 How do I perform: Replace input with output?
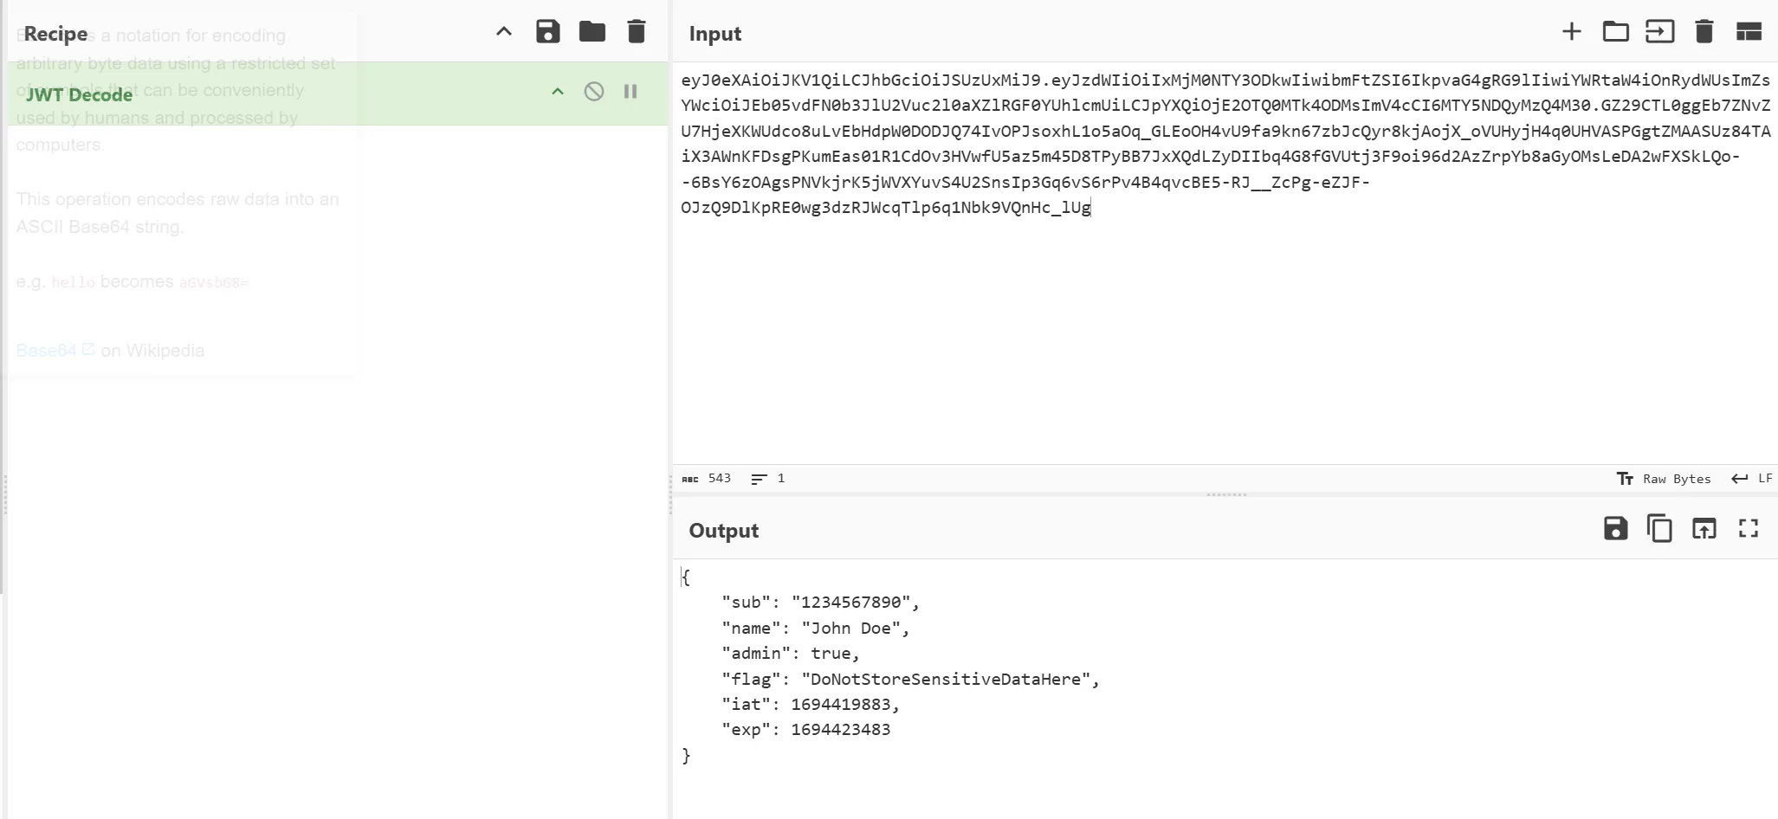1704,529
